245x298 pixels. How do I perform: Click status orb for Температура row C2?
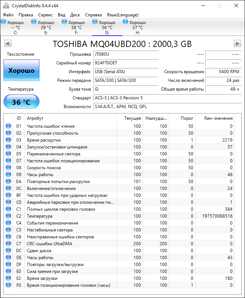[x=8, y=216]
